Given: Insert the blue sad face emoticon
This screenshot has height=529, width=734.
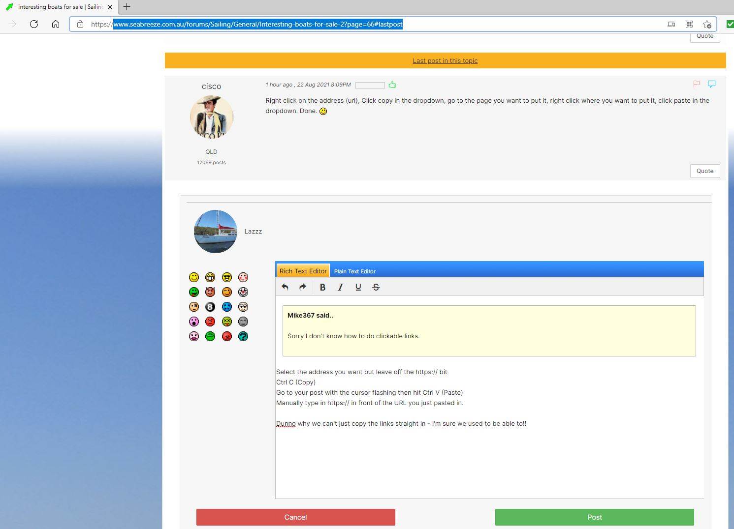Looking at the screenshot, I should click(x=226, y=307).
